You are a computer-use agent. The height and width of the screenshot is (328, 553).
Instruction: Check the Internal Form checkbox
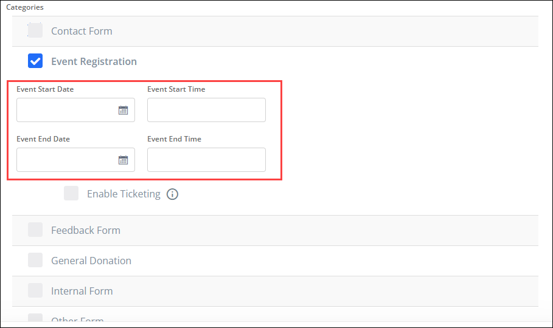point(35,290)
